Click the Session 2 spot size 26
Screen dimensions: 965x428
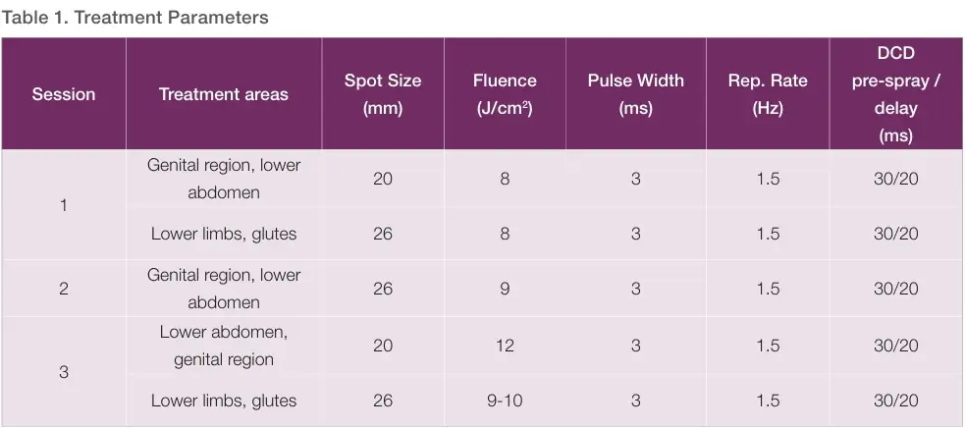pyautogui.click(x=383, y=289)
